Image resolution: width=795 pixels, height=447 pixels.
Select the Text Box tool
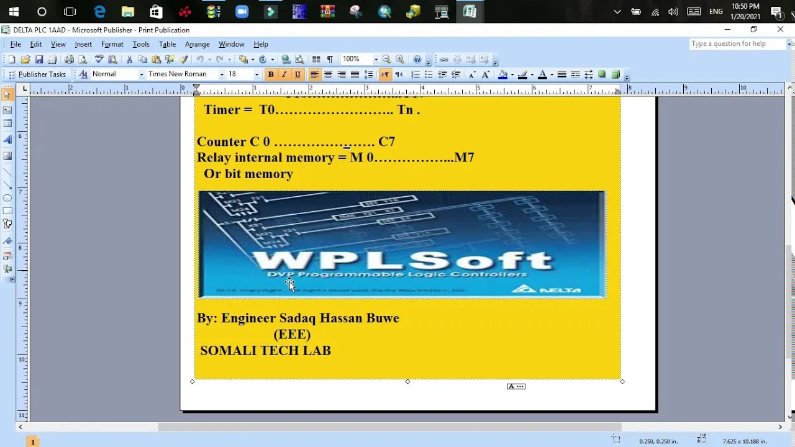(7, 110)
